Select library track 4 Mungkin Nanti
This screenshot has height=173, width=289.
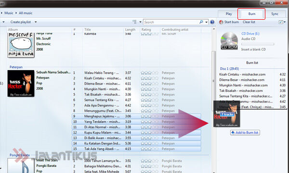pos(102,89)
